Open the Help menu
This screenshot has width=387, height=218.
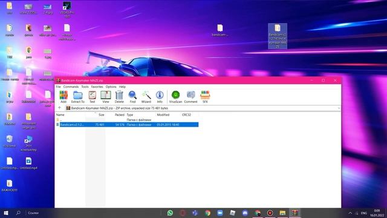(122, 87)
